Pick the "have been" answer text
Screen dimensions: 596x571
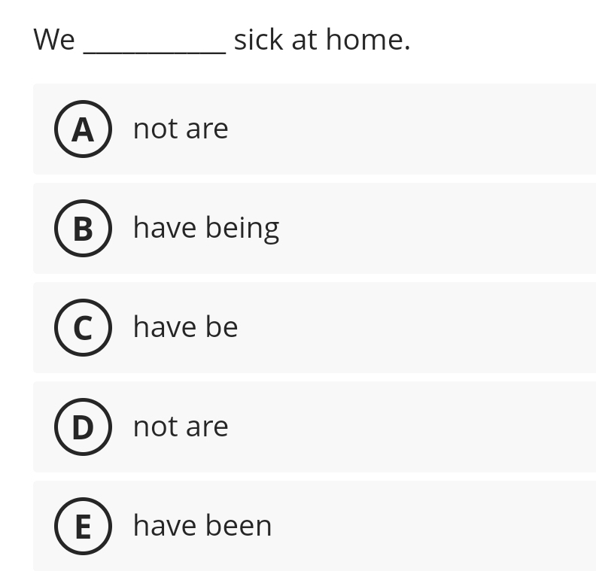[x=202, y=526]
